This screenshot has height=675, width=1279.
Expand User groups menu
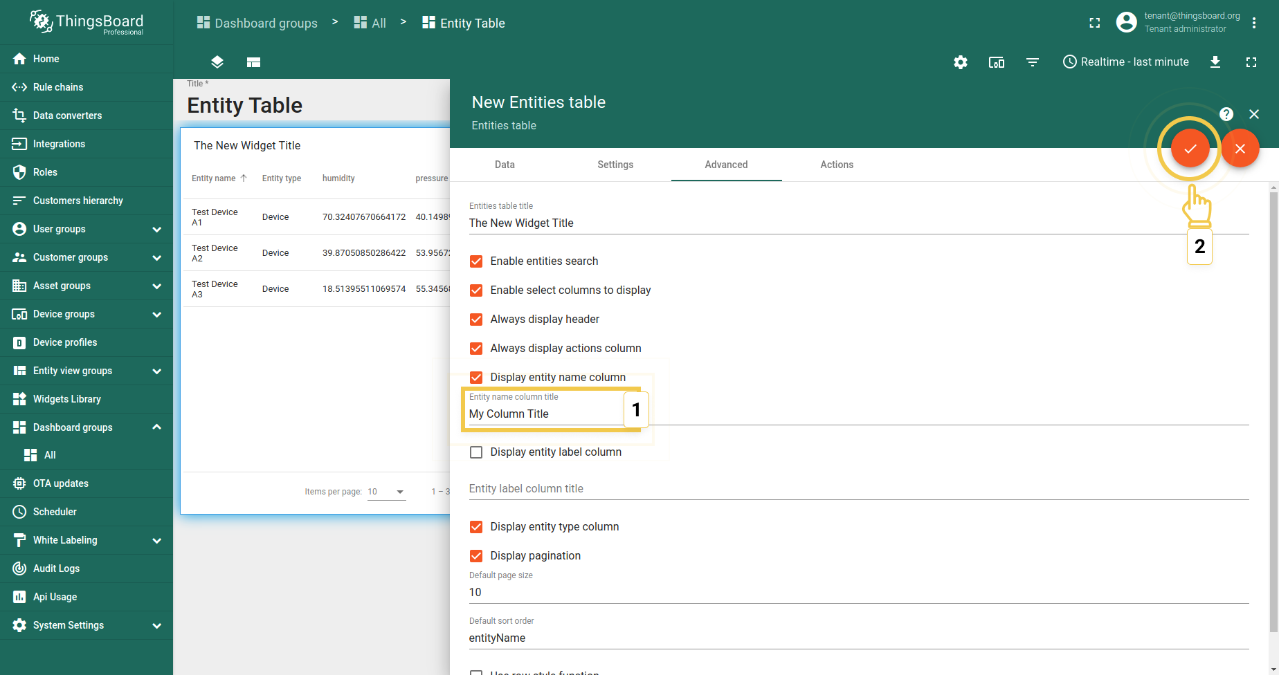click(156, 229)
